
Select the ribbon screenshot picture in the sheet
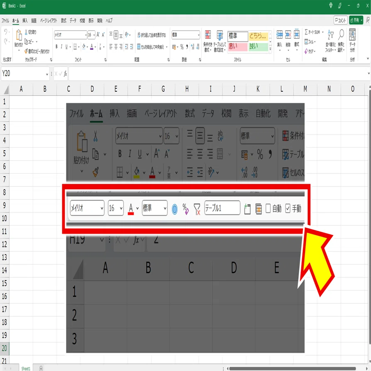click(185, 227)
